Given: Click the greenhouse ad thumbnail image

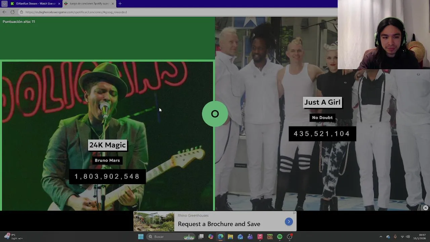Looking at the screenshot, I should [154, 221].
